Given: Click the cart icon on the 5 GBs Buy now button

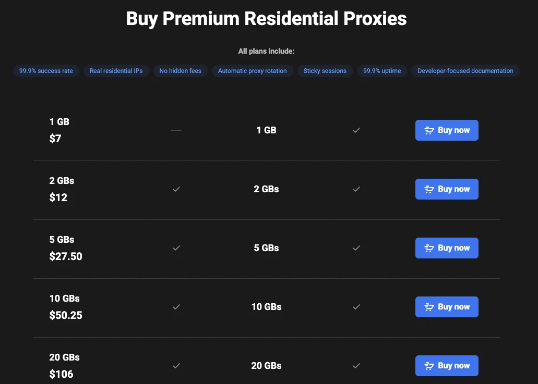Looking at the screenshot, I should [x=429, y=248].
